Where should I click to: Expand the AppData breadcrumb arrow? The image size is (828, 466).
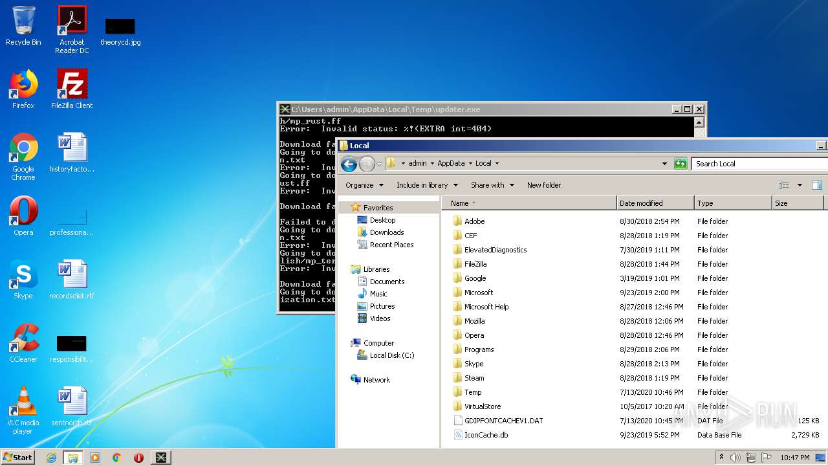click(x=470, y=164)
